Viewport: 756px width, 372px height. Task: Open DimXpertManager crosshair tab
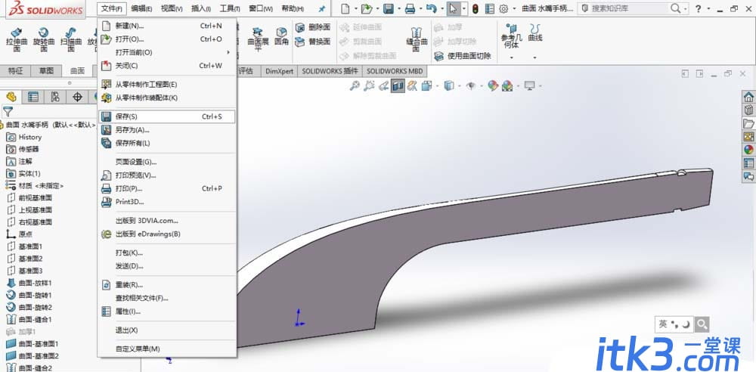(77, 97)
